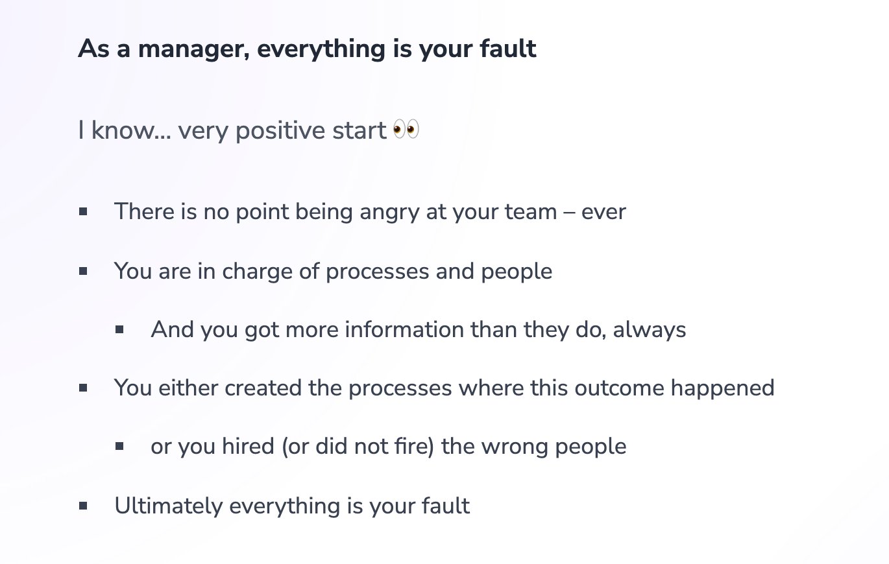Image resolution: width=889 pixels, height=564 pixels.
Task: Click 'You either created the processes' line
Action: pos(444,388)
